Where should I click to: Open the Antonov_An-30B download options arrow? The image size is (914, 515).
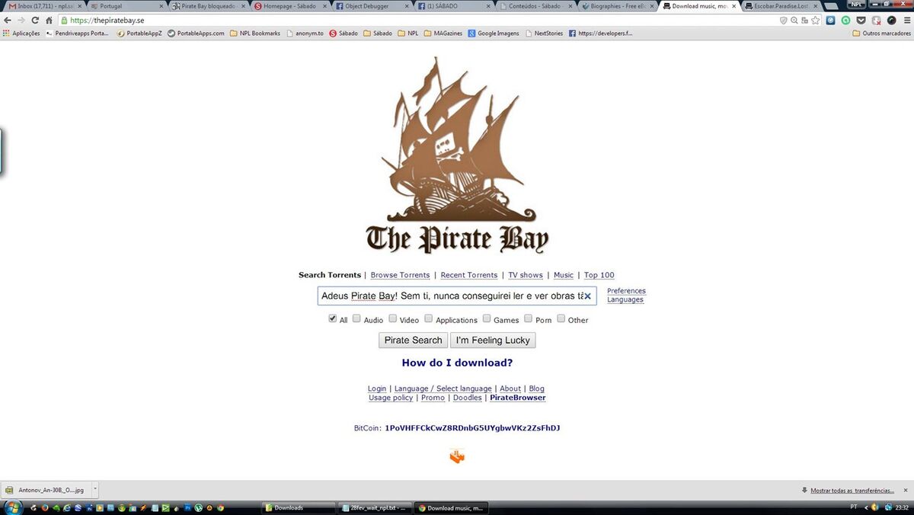(94, 490)
